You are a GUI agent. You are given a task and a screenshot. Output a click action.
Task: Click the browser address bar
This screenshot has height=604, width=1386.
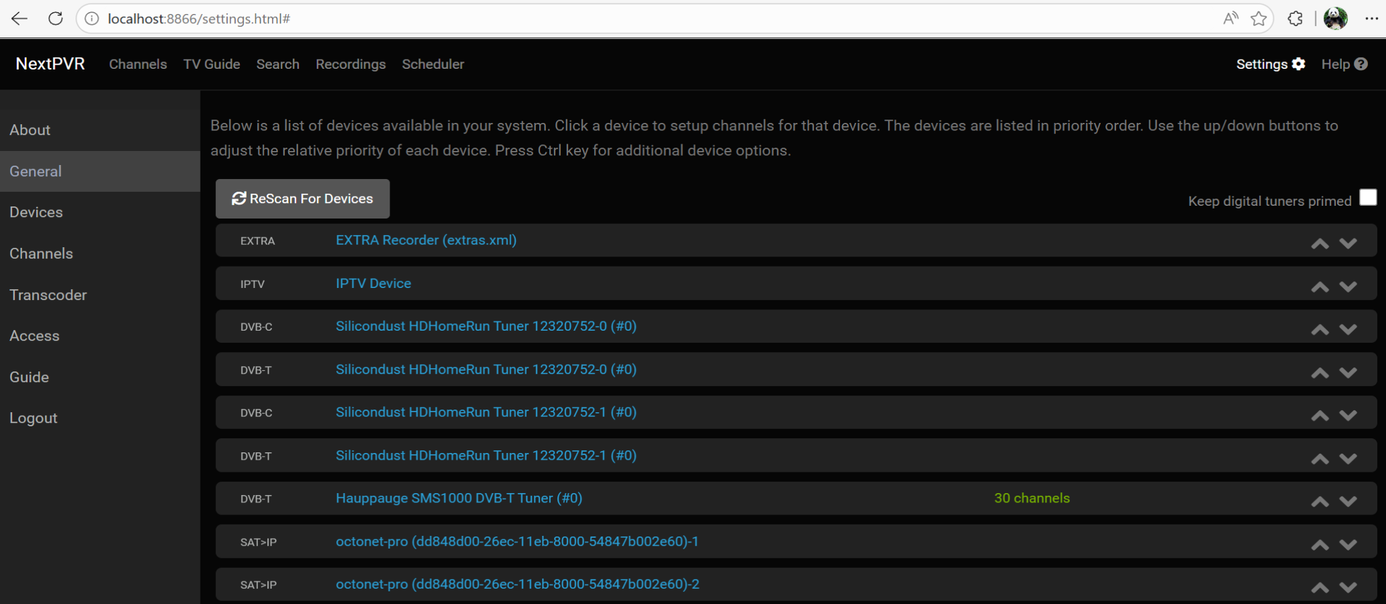point(601,19)
